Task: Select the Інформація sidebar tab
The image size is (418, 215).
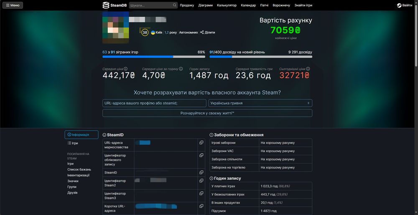Action: tap(82, 135)
